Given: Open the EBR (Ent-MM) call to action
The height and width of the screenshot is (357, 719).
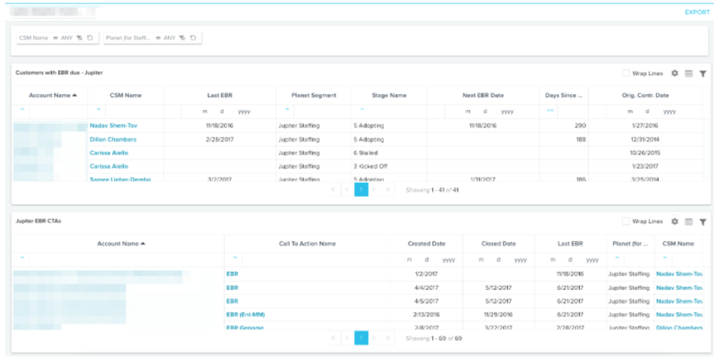Looking at the screenshot, I should pyautogui.click(x=245, y=315).
